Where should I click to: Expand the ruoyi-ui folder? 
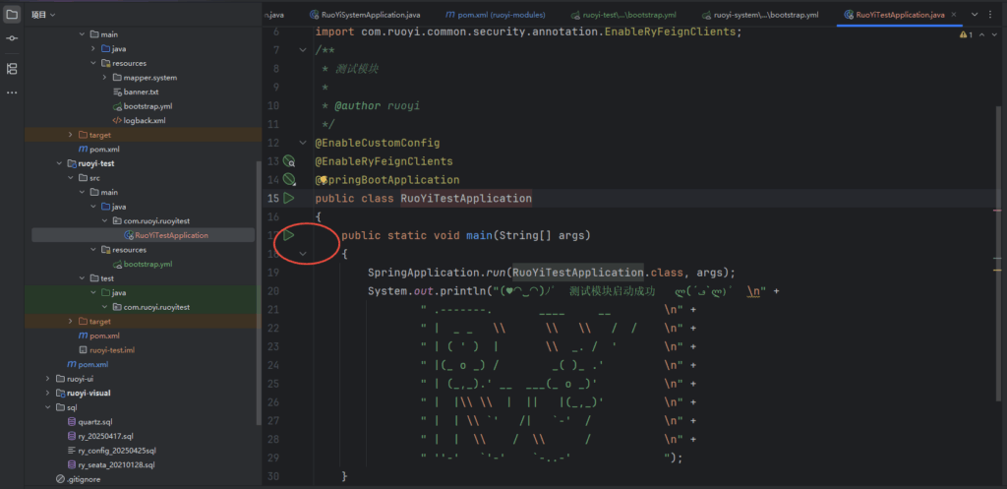click(x=48, y=378)
